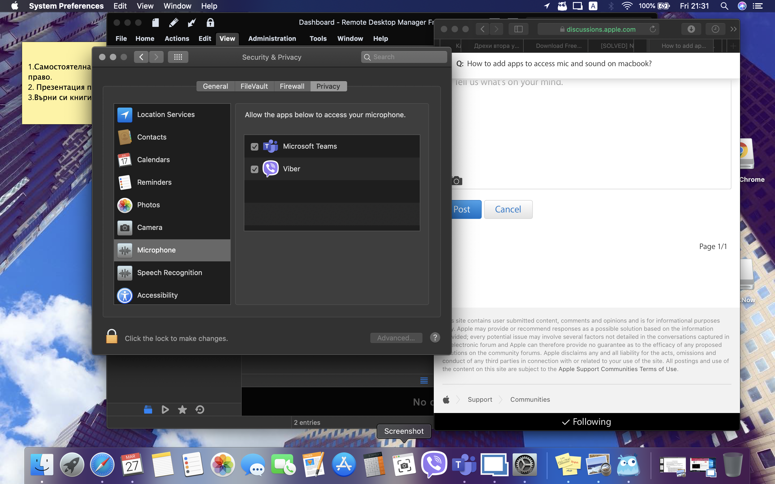Toggle the Following status bar
The height and width of the screenshot is (484, 775).
click(x=586, y=422)
